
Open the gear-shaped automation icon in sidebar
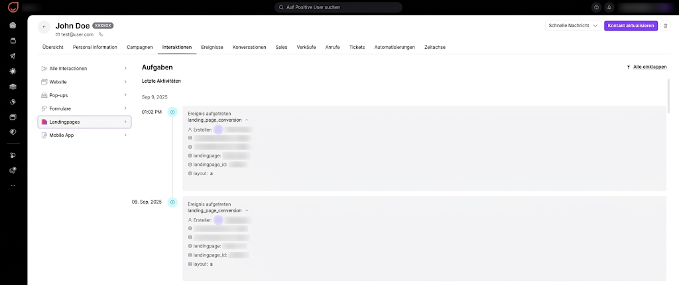[13, 71]
